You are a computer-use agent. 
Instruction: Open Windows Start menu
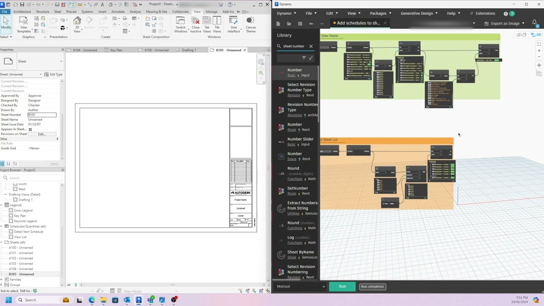click(8, 300)
